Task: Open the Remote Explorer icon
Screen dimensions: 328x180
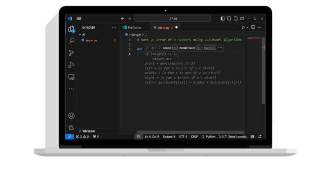Action: pos(71,77)
